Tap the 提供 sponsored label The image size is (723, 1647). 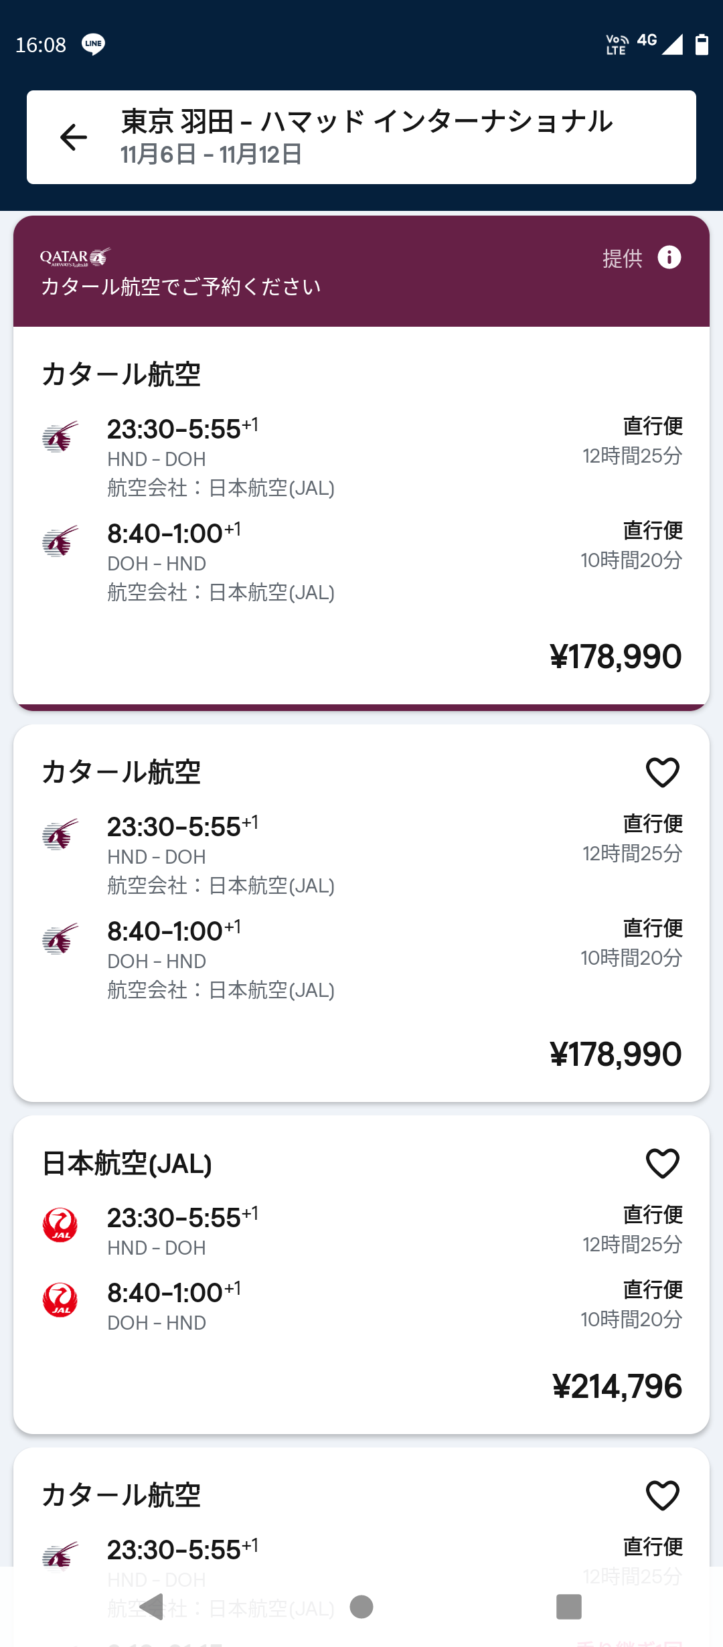[622, 258]
